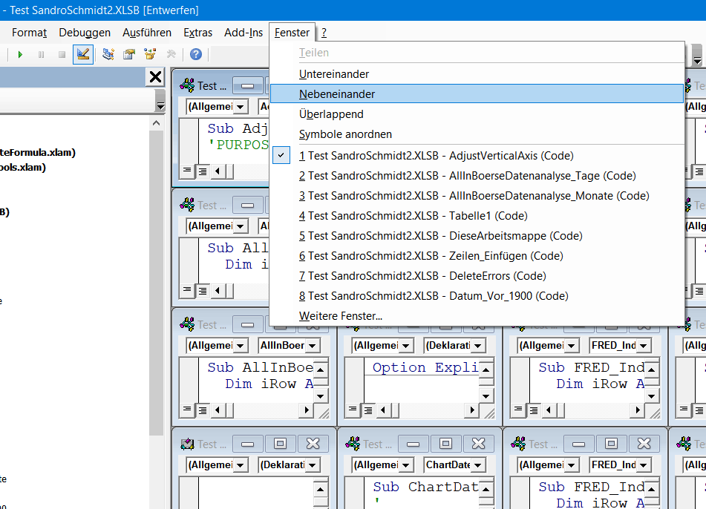Expand the AllInBoer procedure dropdown
The height and width of the screenshot is (509, 706).
[x=312, y=346]
